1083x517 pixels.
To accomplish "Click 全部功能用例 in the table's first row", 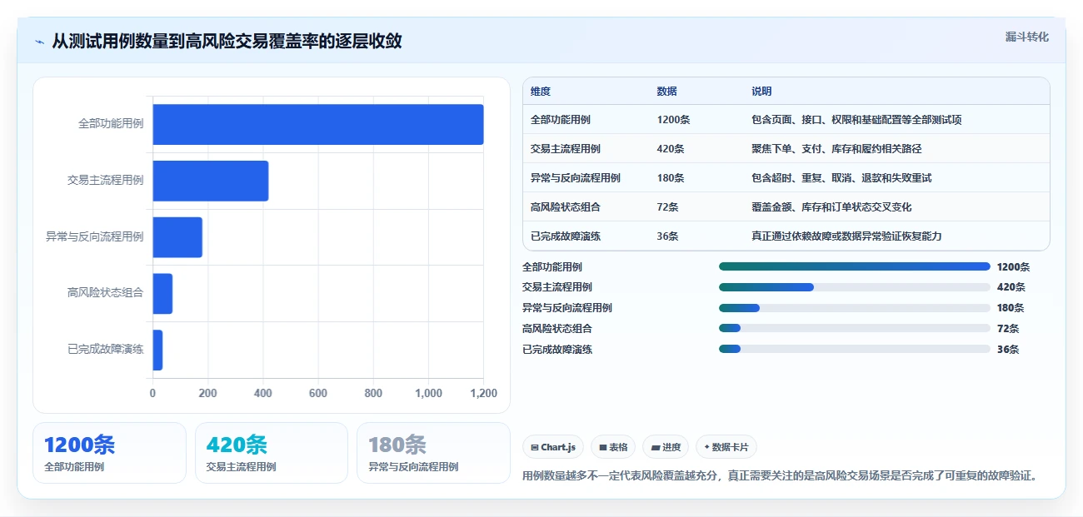I will point(561,120).
